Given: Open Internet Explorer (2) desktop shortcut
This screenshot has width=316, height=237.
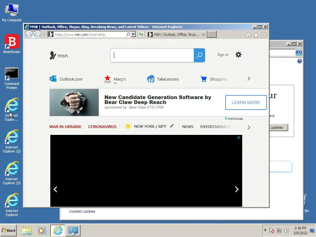Looking at the screenshot, I should pyautogui.click(x=12, y=141).
